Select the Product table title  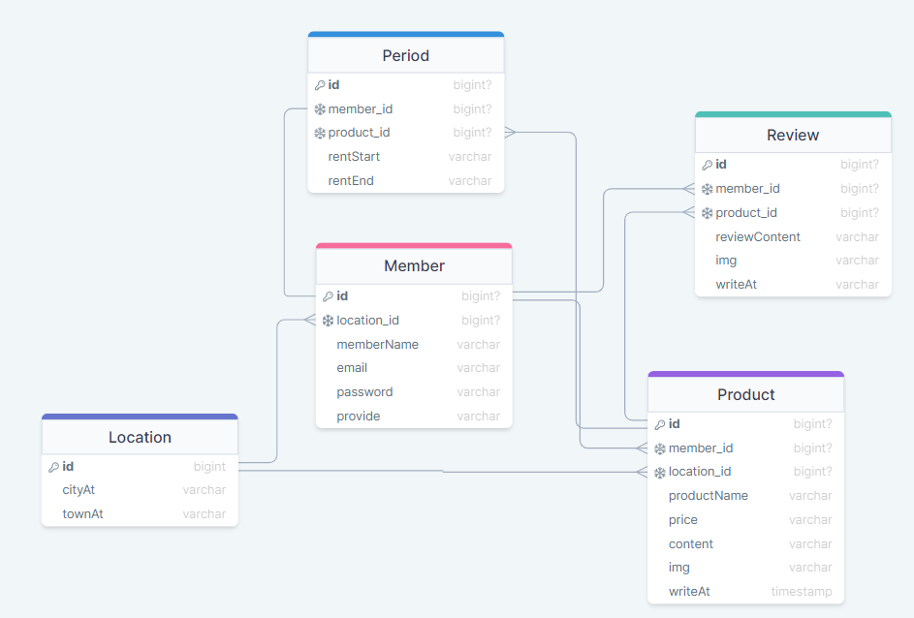click(x=745, y=394)
